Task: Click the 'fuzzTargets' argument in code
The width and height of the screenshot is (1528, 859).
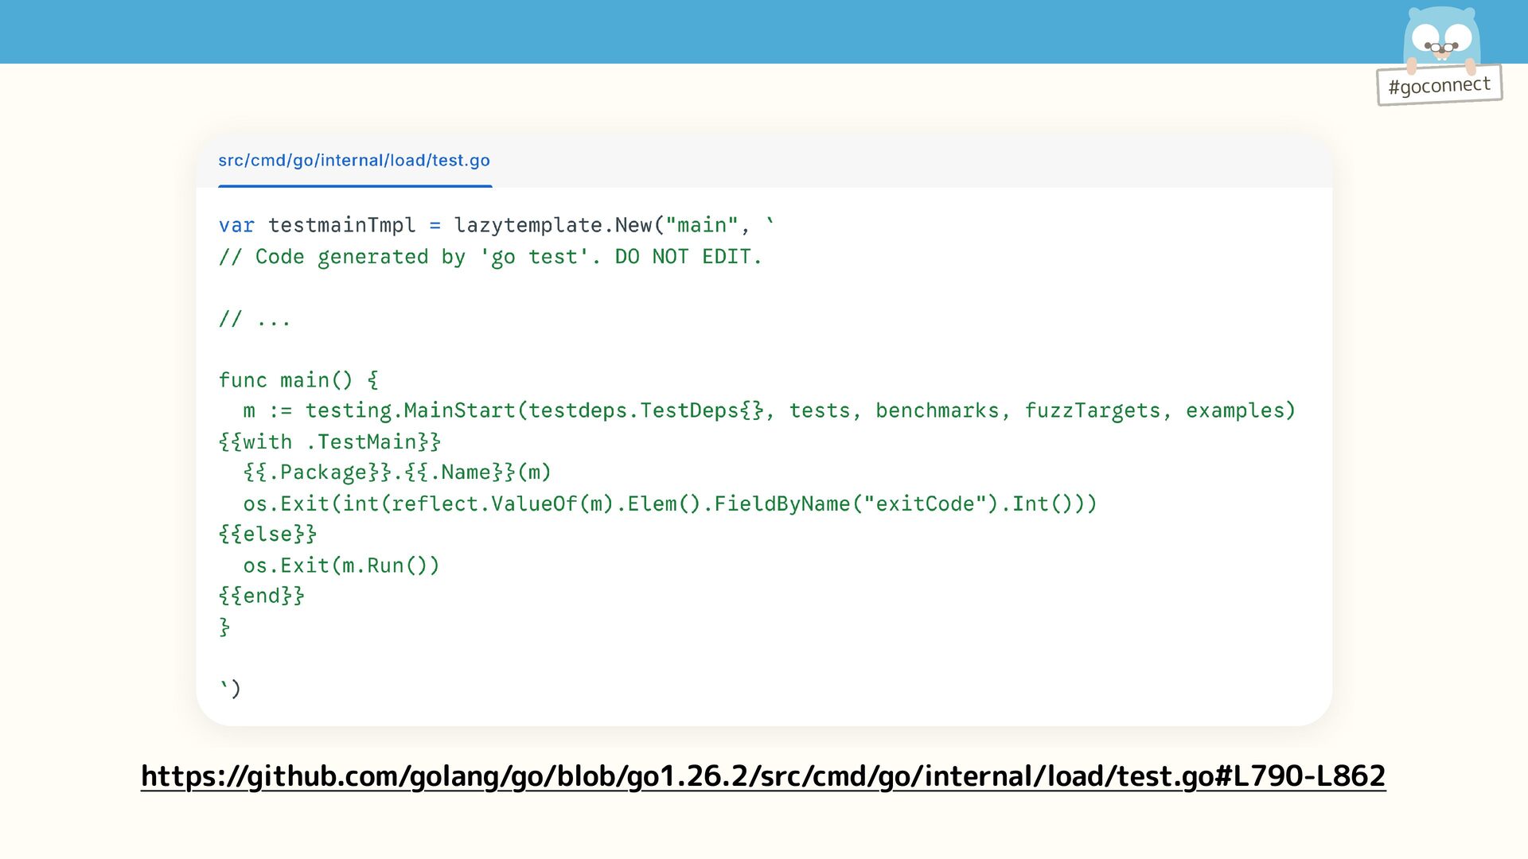Action: (1092, 411)
